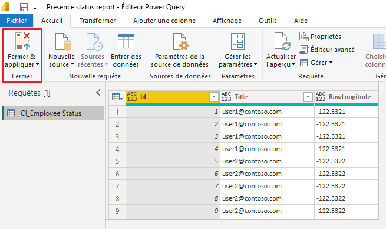Select the Title column header
Screen dimensions: 386x229
point(267,97)
